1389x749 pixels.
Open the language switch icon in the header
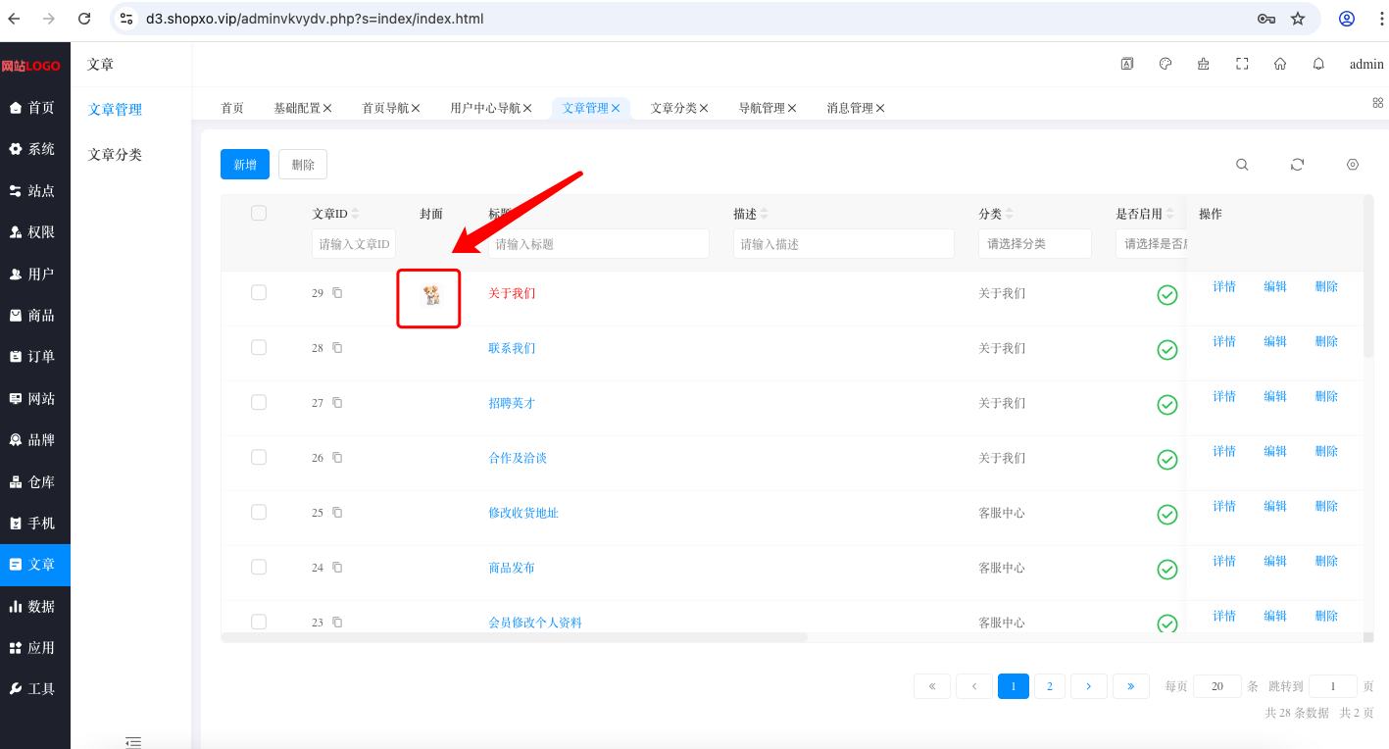1127,64
